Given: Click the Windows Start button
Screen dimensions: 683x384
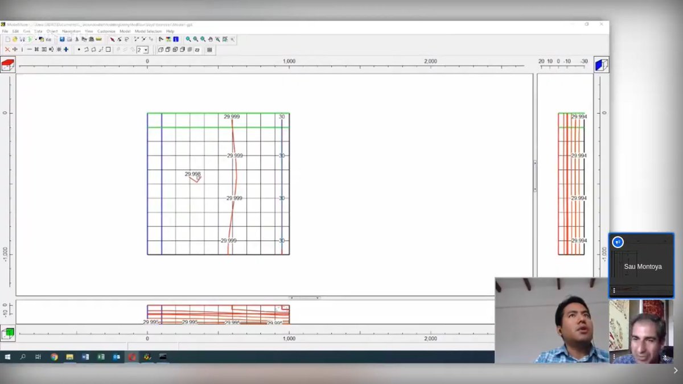Looking at the screenshot, I should (x=7, y=357).
